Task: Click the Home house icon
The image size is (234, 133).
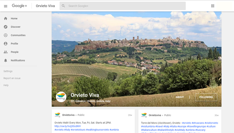Action: pos(6,18)
